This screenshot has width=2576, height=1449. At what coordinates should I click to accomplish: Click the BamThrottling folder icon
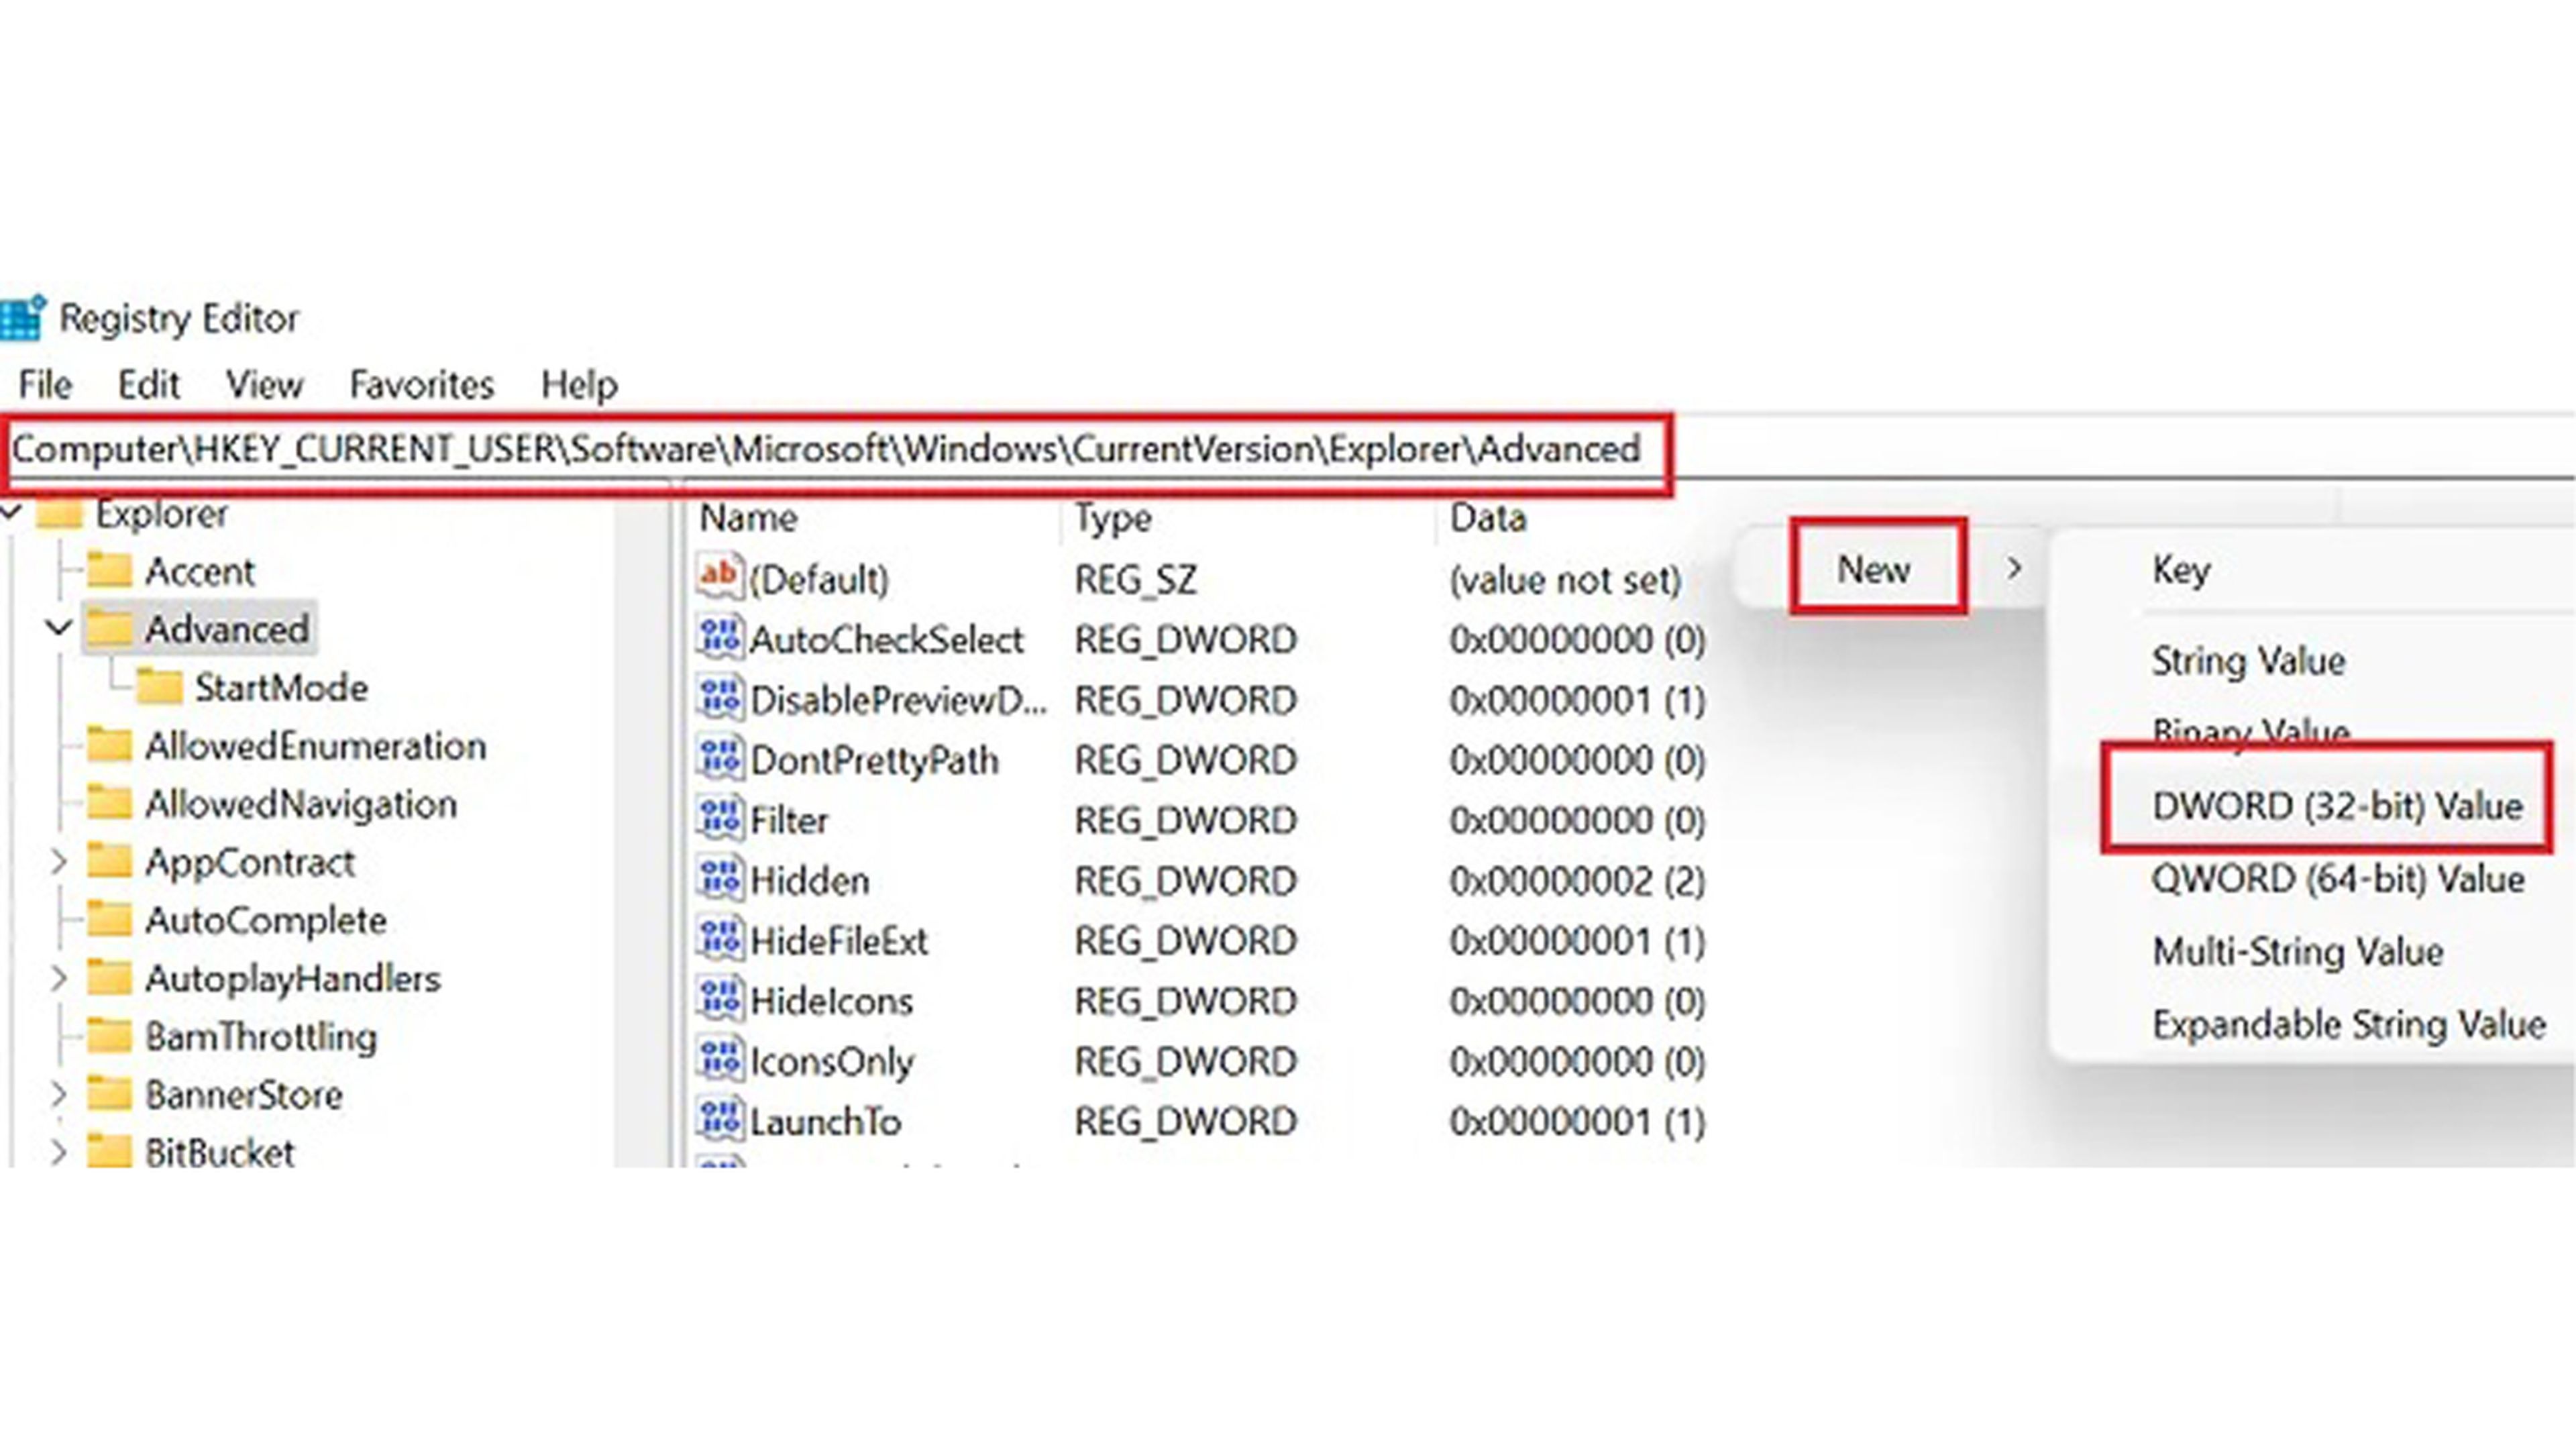[x=109, y=1036]
